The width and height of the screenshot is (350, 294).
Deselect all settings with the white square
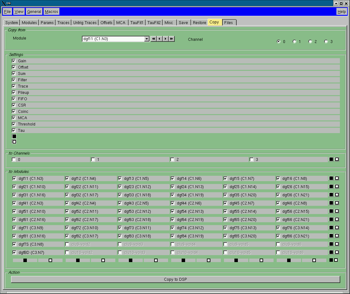point(14,142)
